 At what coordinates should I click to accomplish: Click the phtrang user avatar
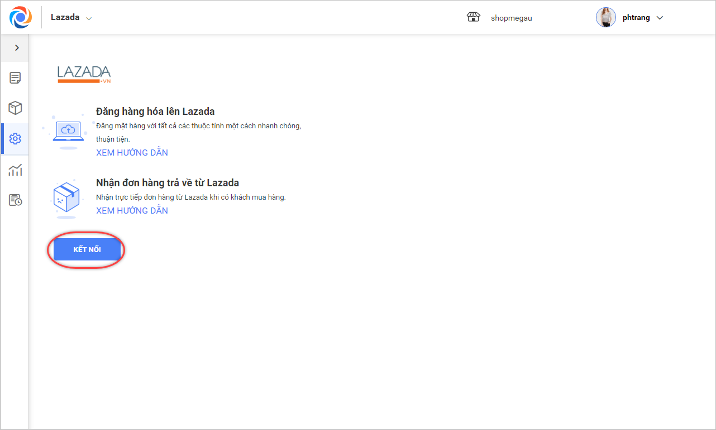pos(606,17)
